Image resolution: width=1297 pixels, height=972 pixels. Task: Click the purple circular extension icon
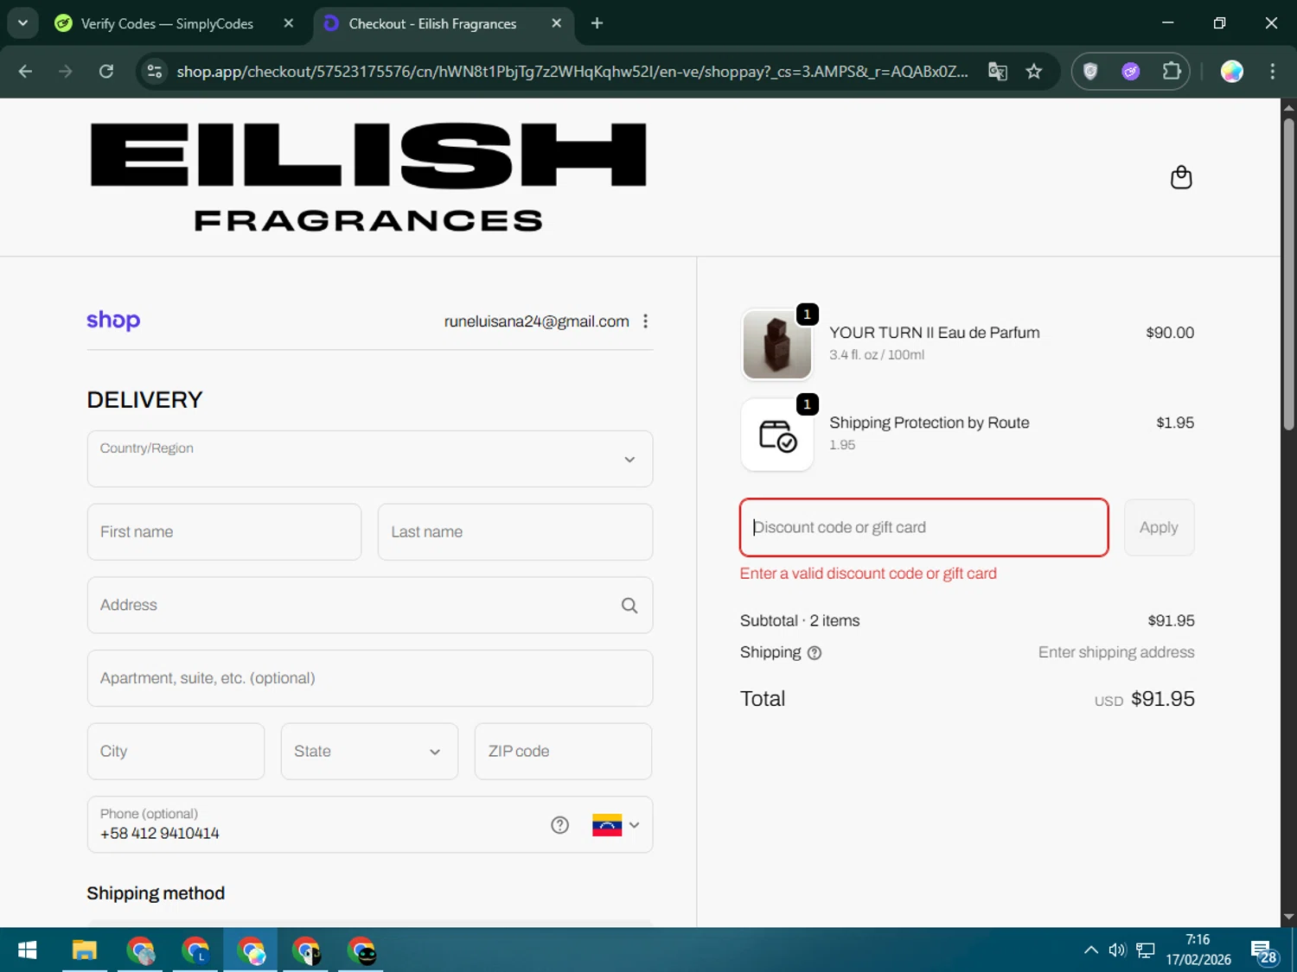click(1131, 72)
